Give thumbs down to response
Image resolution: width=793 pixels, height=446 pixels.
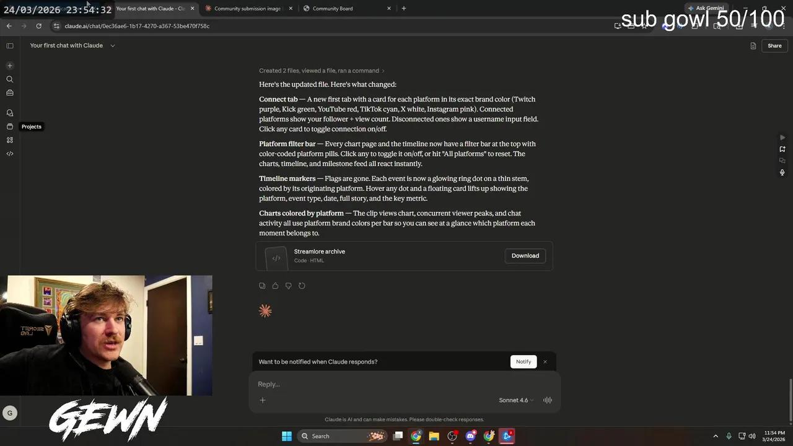click(288, 286)
